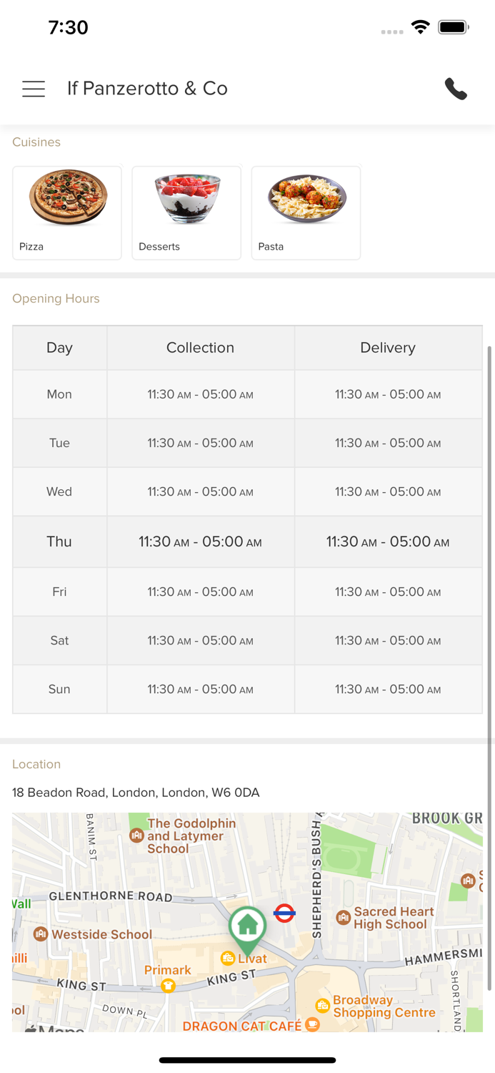Tap Broadway Shopping Centre marker
Viewport: 495px width, 1073px height.
(x=322, y=1006)
